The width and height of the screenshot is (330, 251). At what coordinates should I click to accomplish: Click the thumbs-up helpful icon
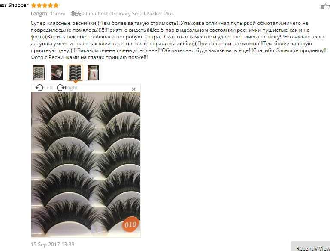coord(325,6)
